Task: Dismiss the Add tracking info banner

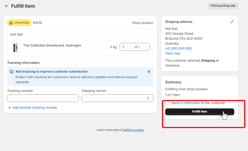Action: 149,72
